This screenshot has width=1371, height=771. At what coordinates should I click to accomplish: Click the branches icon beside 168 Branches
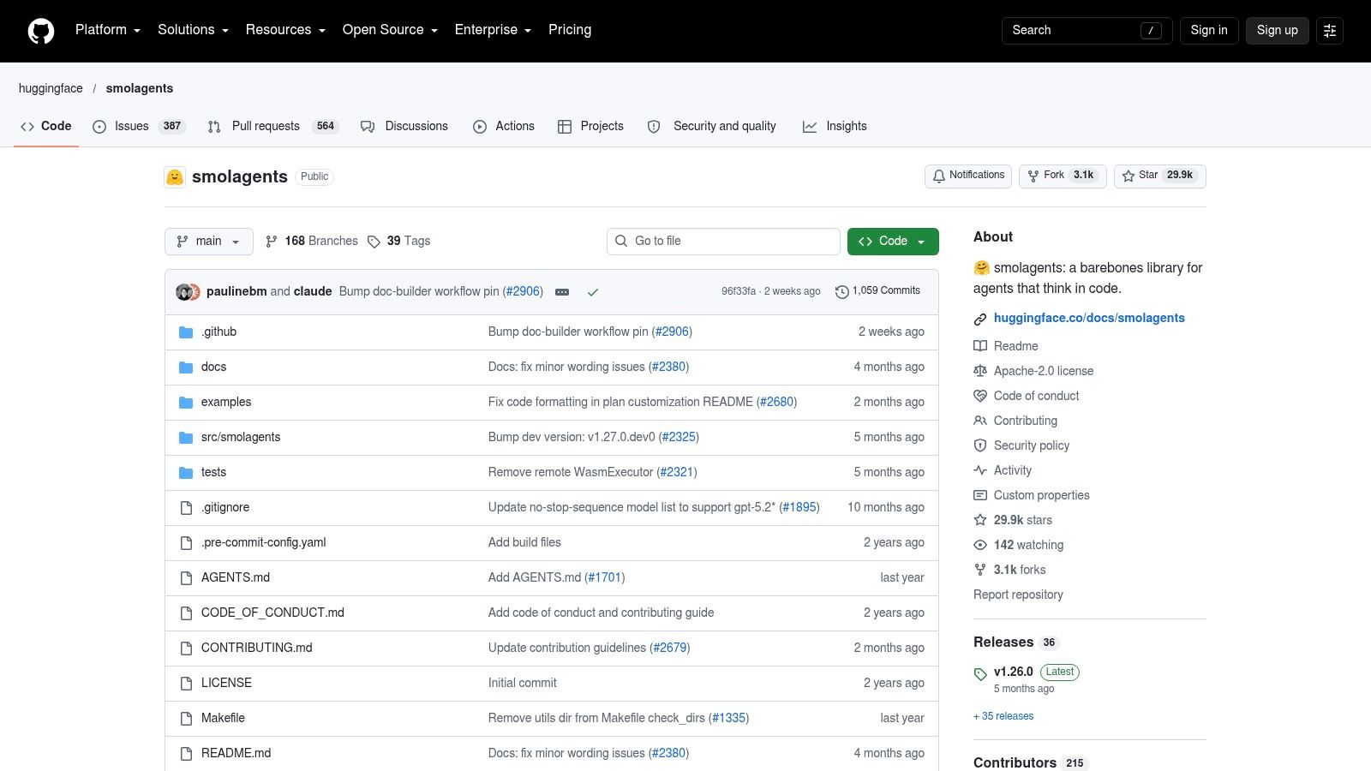click(272, 242)
